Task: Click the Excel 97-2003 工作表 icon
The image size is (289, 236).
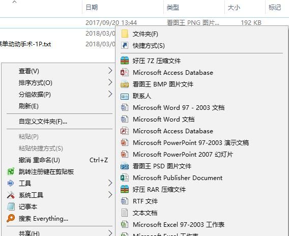Action: click(125, 225)
